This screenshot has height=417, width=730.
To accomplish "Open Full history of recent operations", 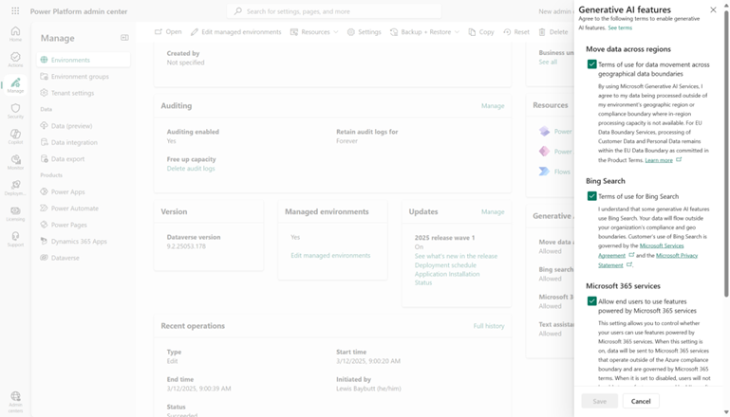I will pyautogui.click(x=489, y=326).
